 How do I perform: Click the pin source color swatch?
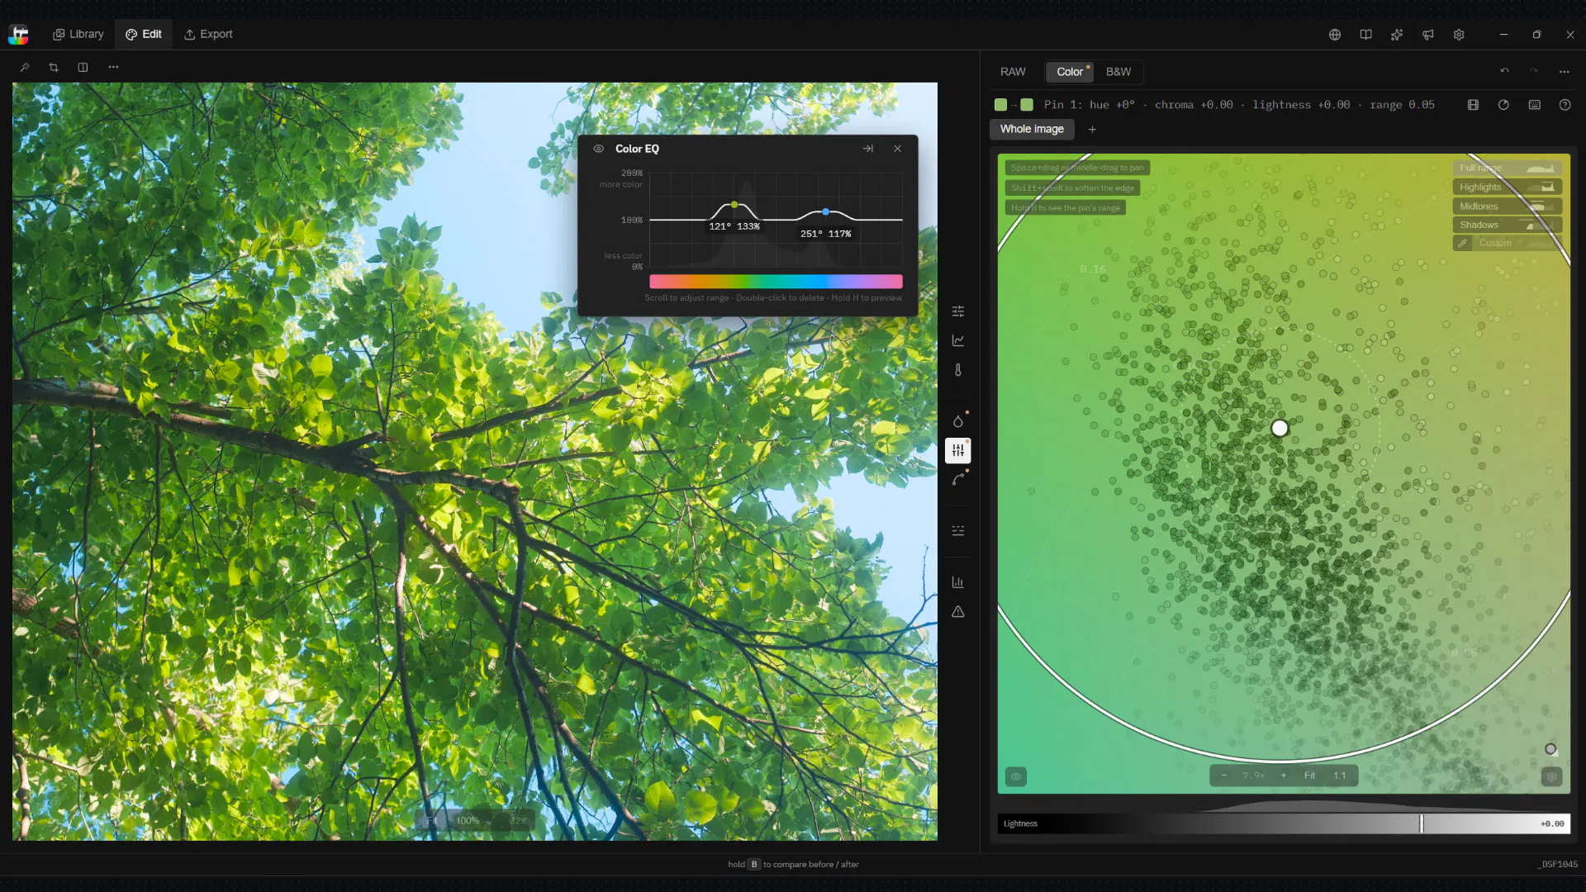point(1000,105)
